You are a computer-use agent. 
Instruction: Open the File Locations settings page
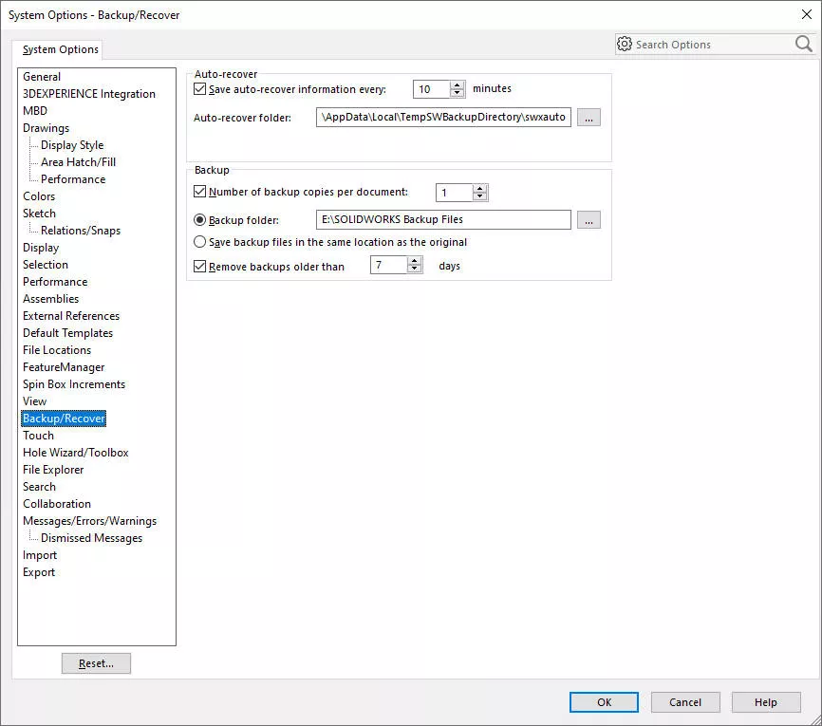tap(56, 349)
